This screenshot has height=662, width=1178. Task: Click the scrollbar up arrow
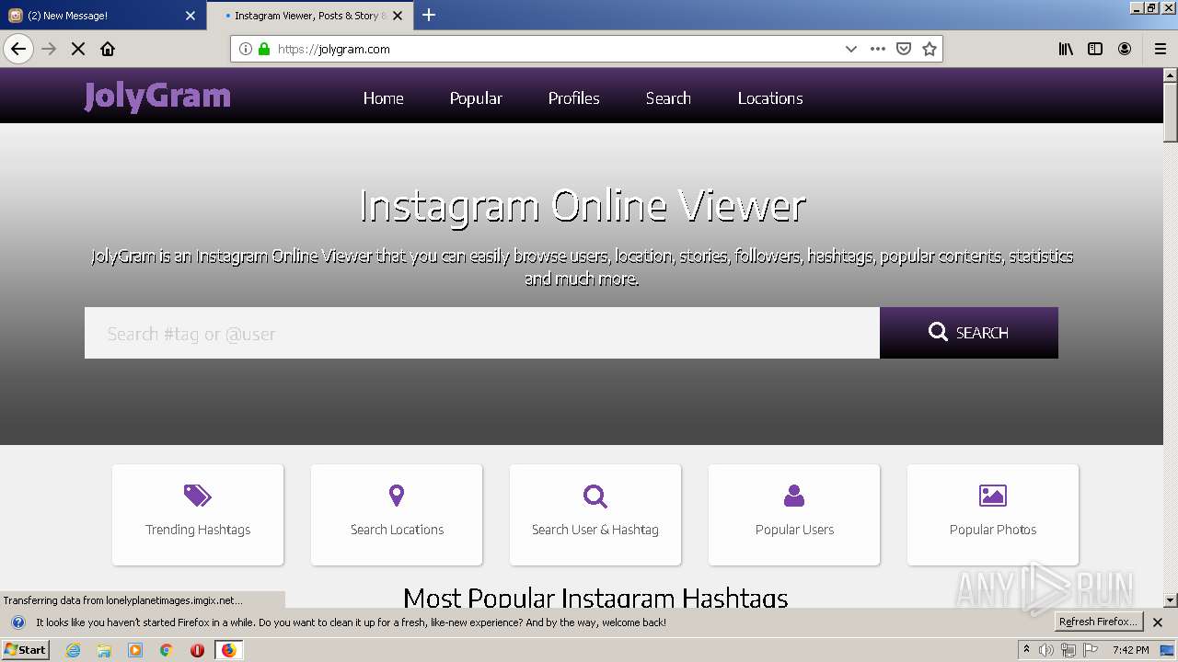tap(1171, 74)
